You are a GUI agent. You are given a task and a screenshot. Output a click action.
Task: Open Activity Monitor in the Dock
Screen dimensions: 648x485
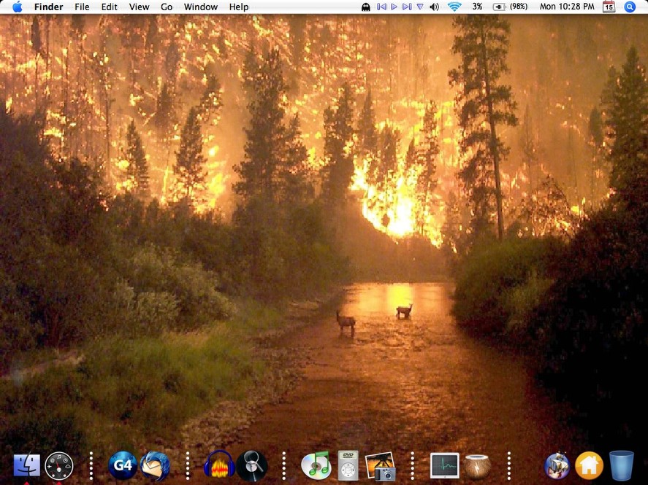pos(445,465)
